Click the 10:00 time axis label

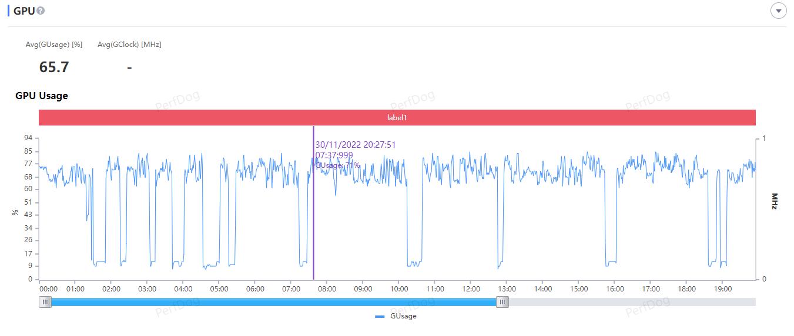(x=399, y=289)
